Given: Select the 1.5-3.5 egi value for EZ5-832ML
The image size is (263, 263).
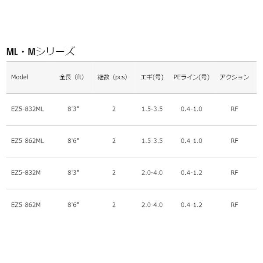Looking at the screenshot, I should click(x=152, y=109).
